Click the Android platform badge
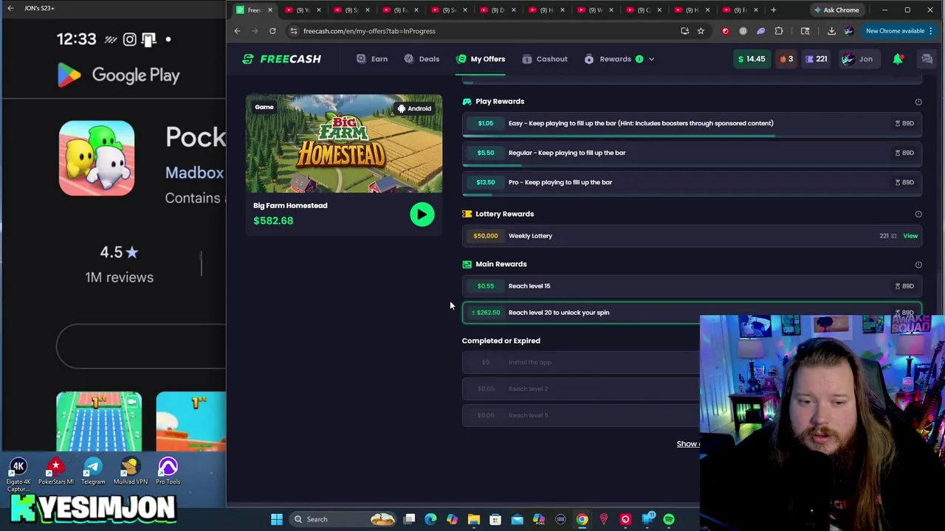945x531 pixels. [414, 108]
